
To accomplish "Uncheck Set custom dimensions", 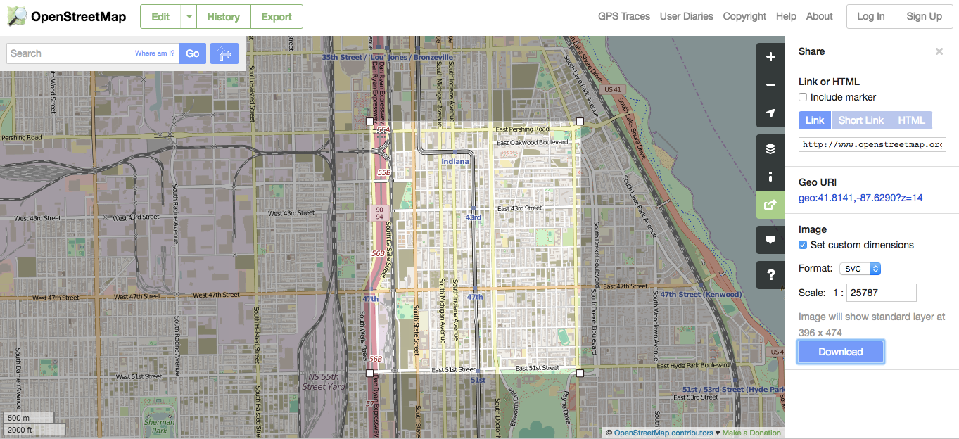I will (x=803, y=245).
